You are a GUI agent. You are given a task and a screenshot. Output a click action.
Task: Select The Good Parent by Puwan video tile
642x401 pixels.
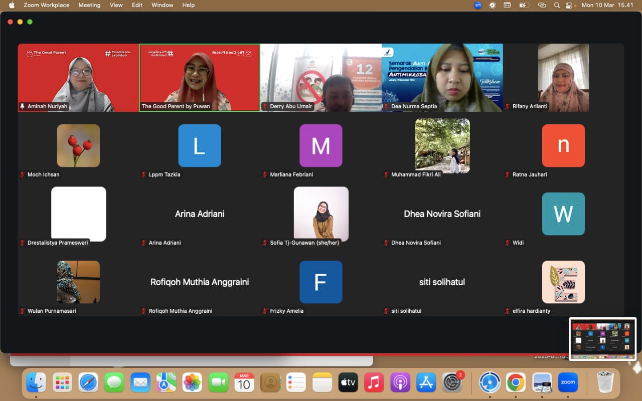[200, 78]
